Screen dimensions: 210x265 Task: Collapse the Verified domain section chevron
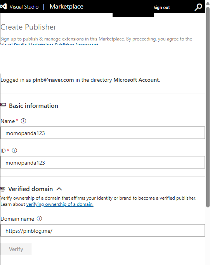tap(59, 189)
